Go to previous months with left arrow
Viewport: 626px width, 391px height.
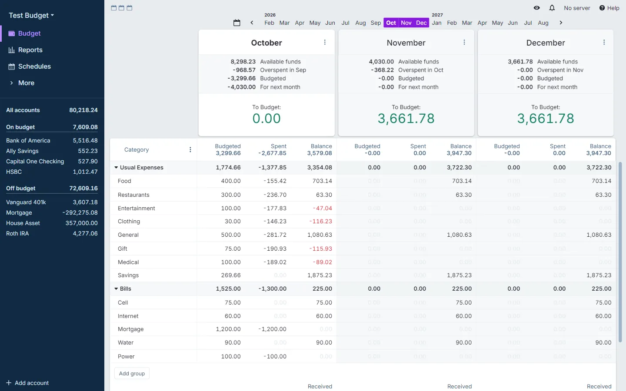[252, 23]
